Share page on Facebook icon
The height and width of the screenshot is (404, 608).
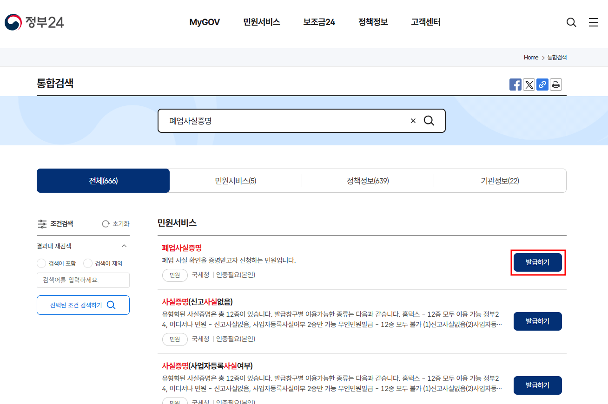pos(515,85)
